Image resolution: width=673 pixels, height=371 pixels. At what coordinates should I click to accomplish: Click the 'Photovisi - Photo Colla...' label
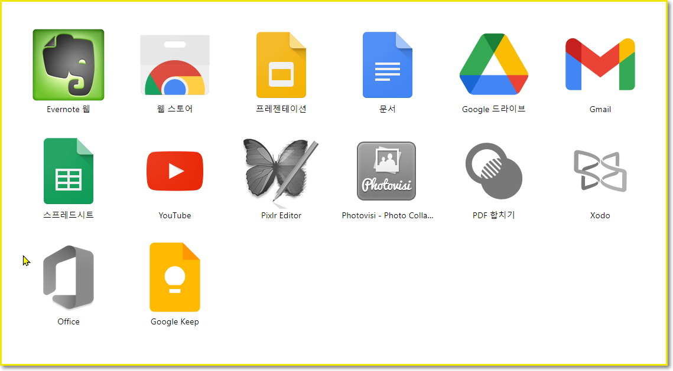click(x=387, y=215)
